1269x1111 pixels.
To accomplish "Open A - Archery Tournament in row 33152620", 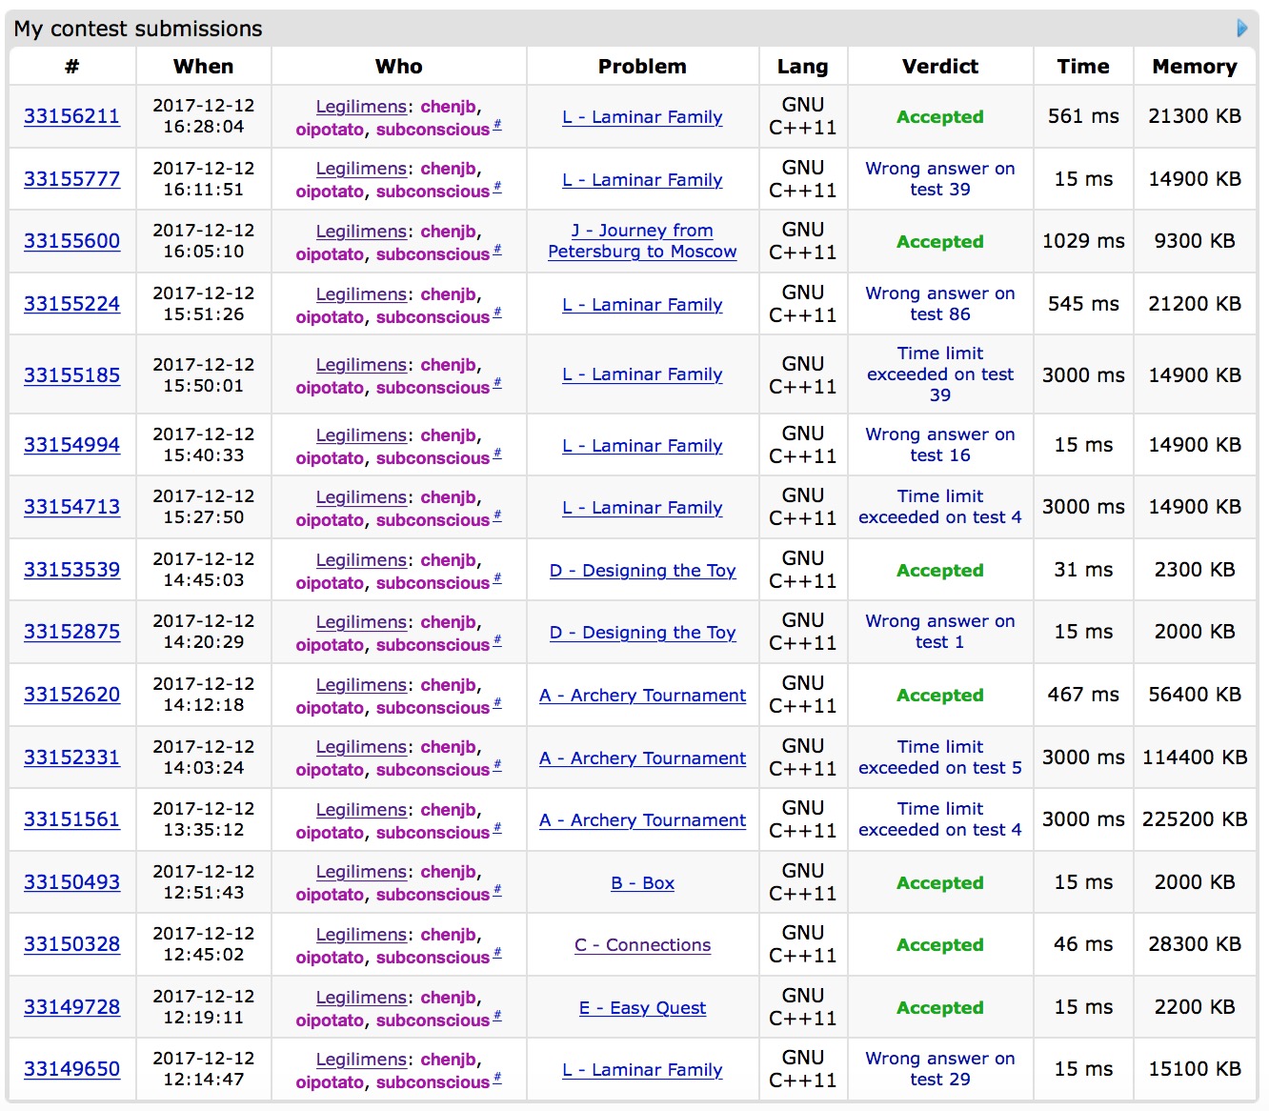I will (x=642, y=696).
